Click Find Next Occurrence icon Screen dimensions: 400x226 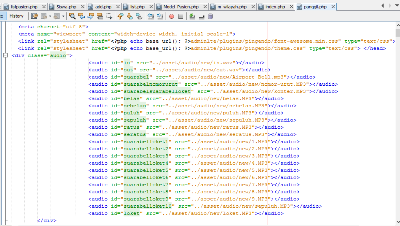tap(91, 16)
